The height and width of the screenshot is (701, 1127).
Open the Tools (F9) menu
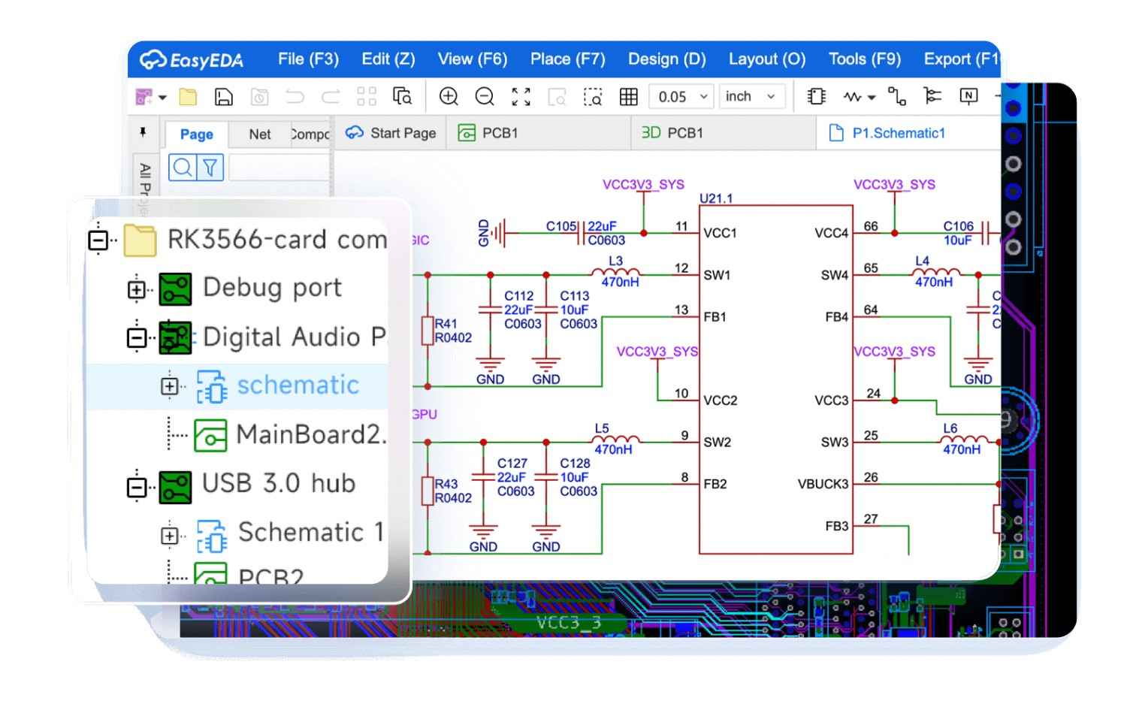click(864, 59)
